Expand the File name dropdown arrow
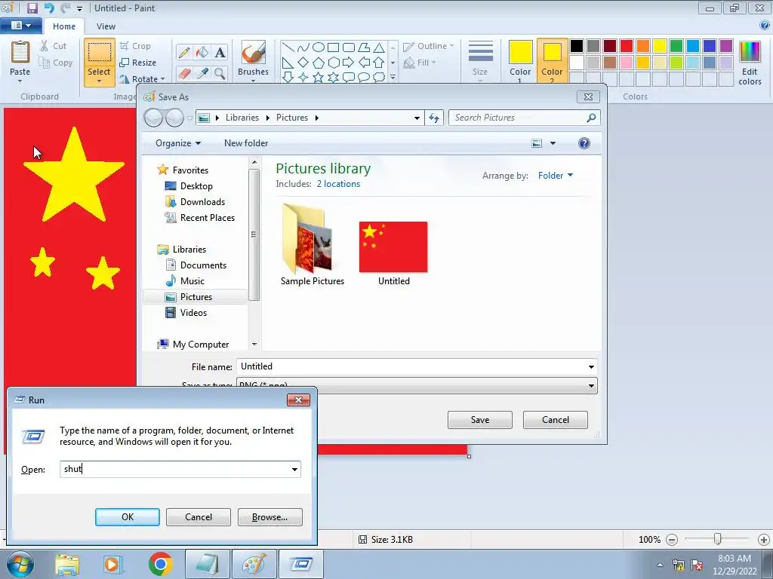This screenshot has width=773, height=579. [591, 367]
